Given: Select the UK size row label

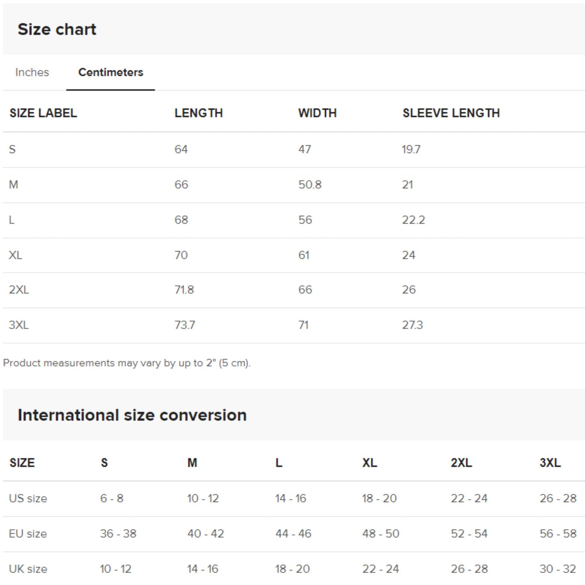Looking at the screenshot, I should [28, 569].
